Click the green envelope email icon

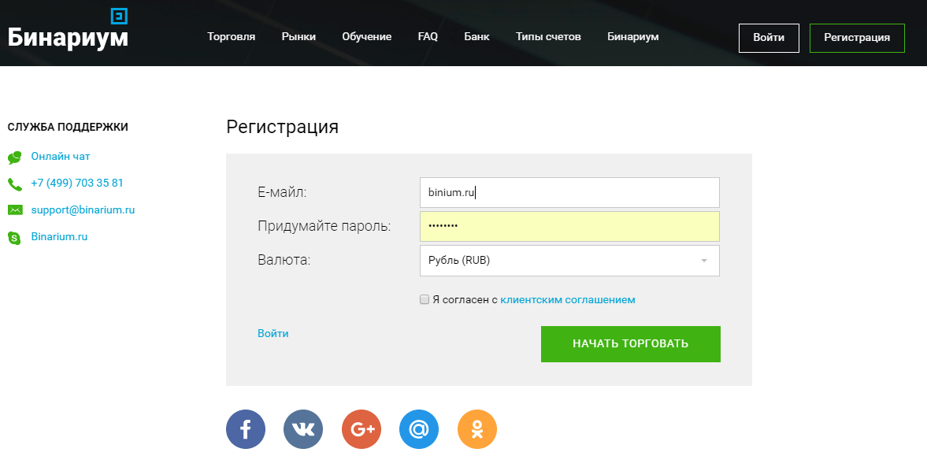[x=15, y=210]
